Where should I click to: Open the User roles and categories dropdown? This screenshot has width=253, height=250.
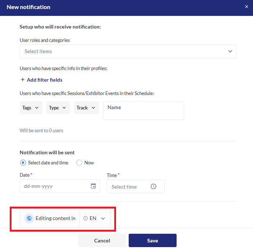pos(123,51)
